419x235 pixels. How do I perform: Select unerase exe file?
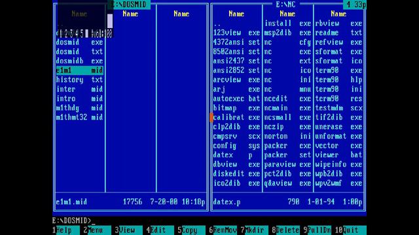pos(339,127)
